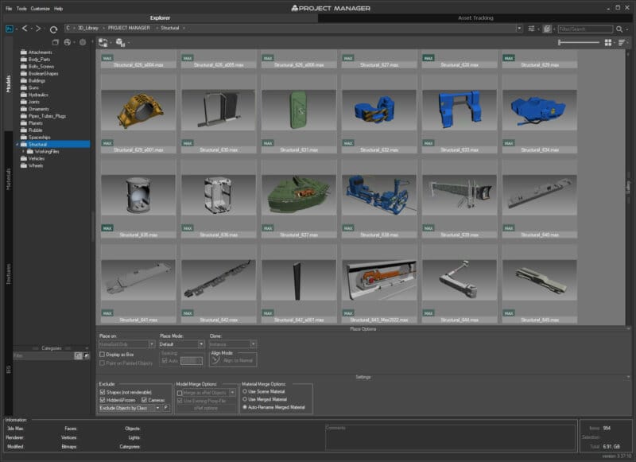
Task: Select Use Scene Material radio option
Action: pyautogui.click(x=245, y=391)
